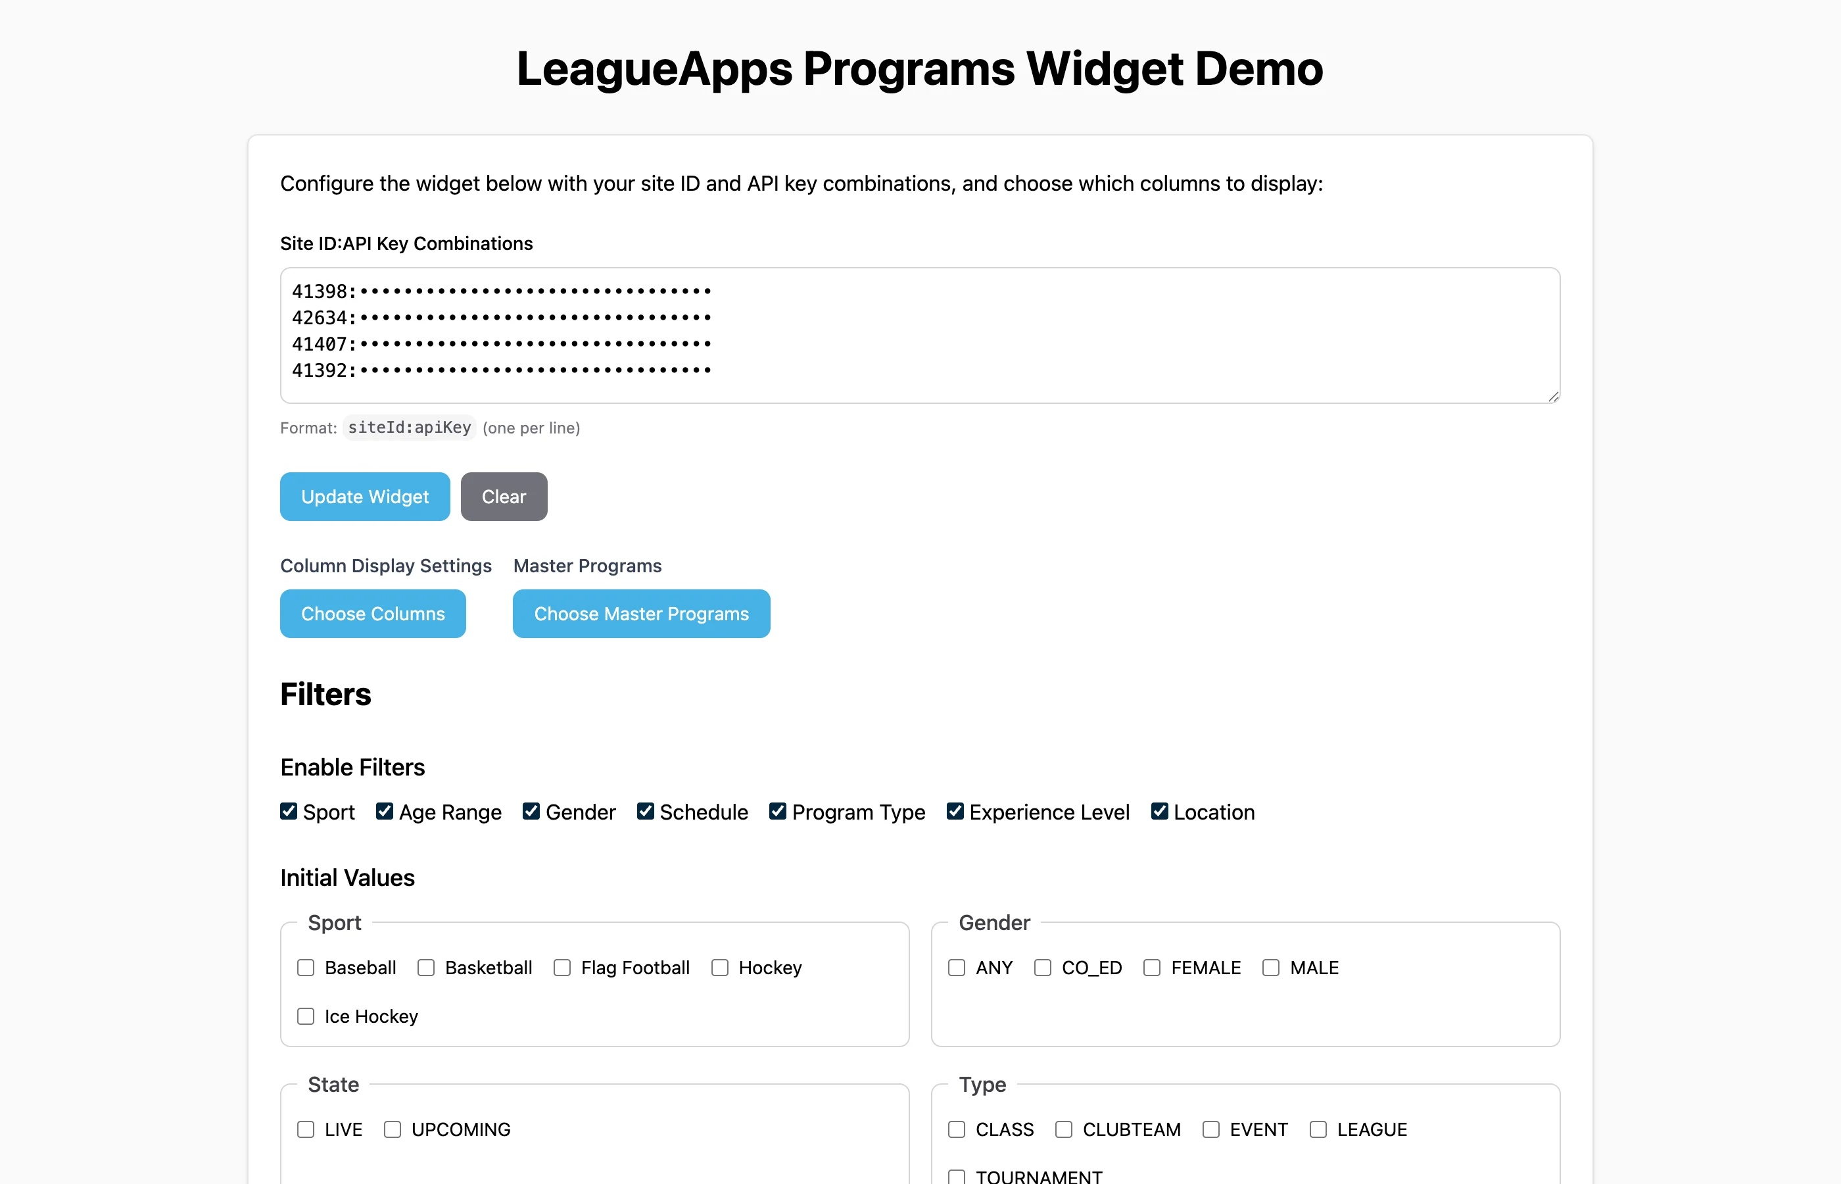Click the Update Widget button
This screenshot has width=1841, height=1184.
pyautogui.click(x=364, y=496)
